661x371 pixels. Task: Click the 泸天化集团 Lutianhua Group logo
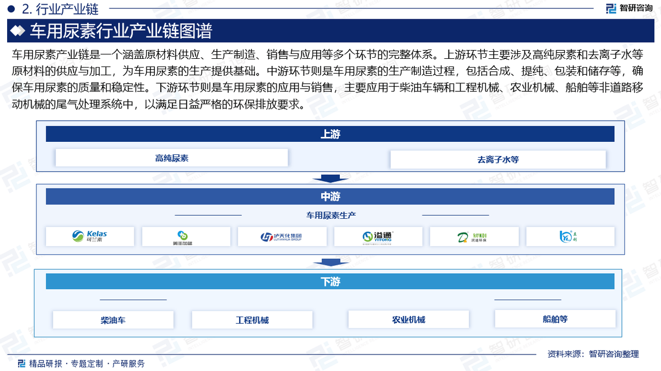(x=281, y=237)
